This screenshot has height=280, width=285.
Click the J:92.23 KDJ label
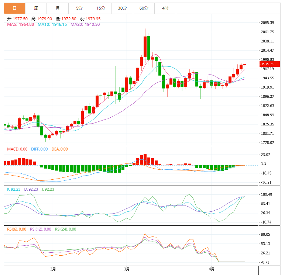point(48,189)
